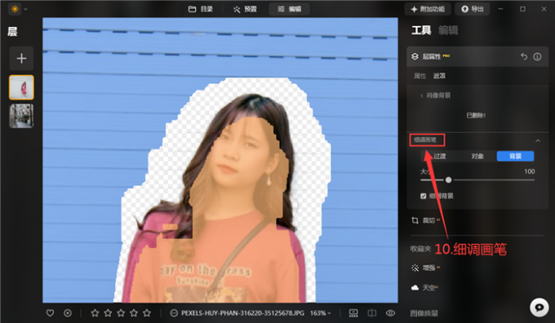Select the 对象 object brush mode
Viewport: 555px width, 323px height.
pyautogui.click(x=477, y=156)
